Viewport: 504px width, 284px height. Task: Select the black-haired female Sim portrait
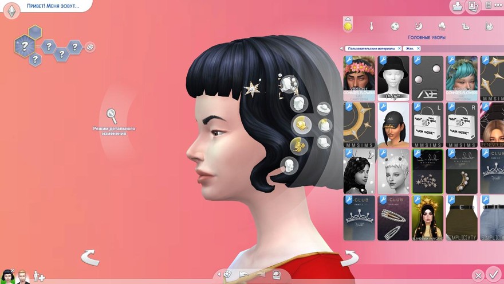click(7, 277)
